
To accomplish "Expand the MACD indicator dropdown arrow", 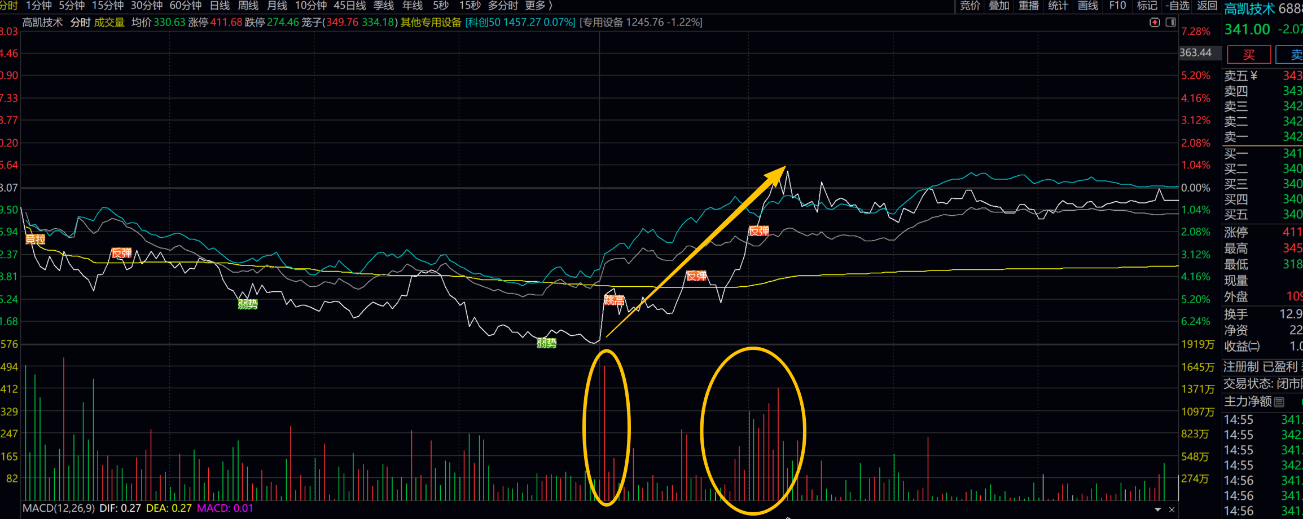I will pyautogui.click(x=1158, y=509).
